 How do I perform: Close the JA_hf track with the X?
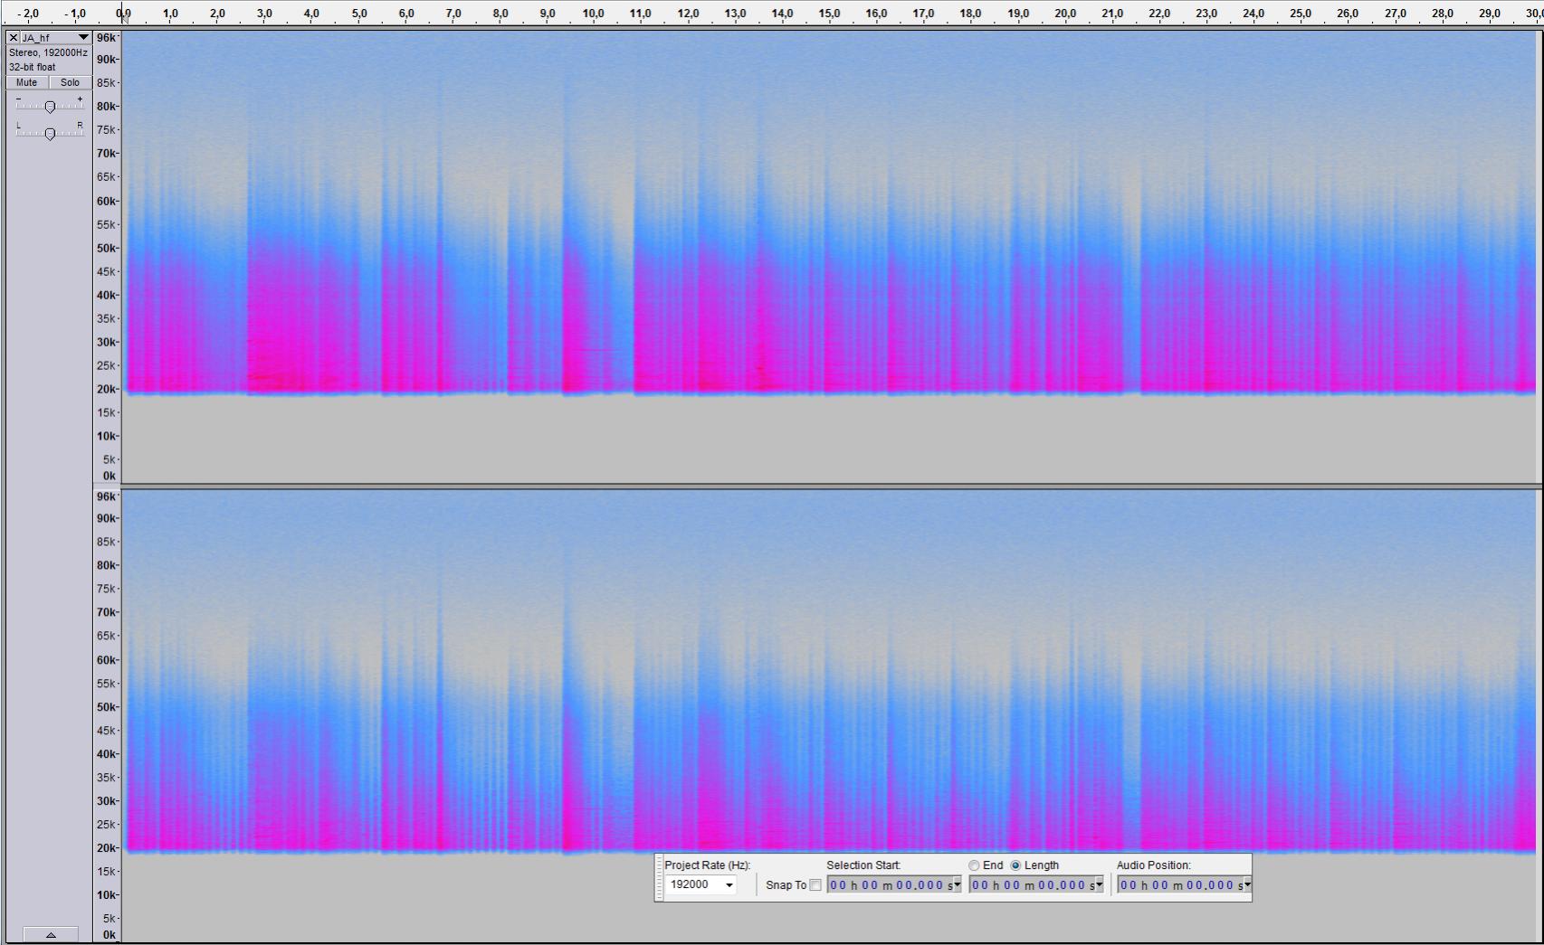click(13, 38)
